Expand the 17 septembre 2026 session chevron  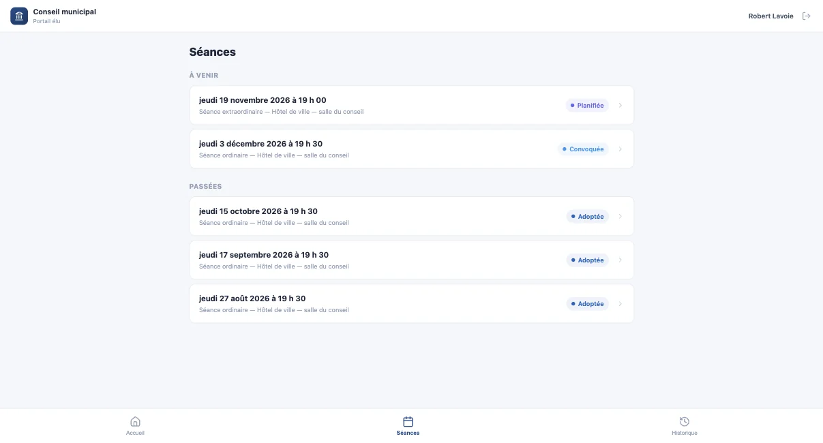pos(620,260)
